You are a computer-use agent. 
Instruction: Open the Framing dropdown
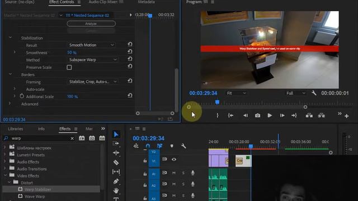pyautogui.click(x=93, y=82)
